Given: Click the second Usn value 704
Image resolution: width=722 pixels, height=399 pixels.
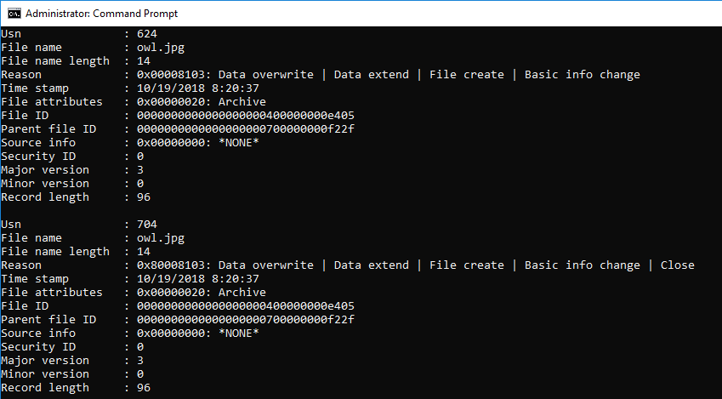Looking at the screenshot, I should point(147,225).
